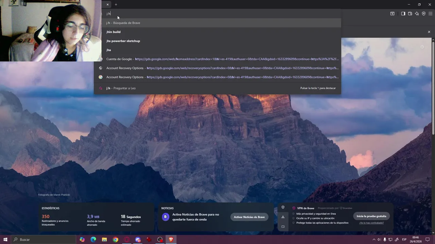The image size is (435, 244).
Task: Launch Microsoft Edge from taskbar
Action: tap(93, 240)
